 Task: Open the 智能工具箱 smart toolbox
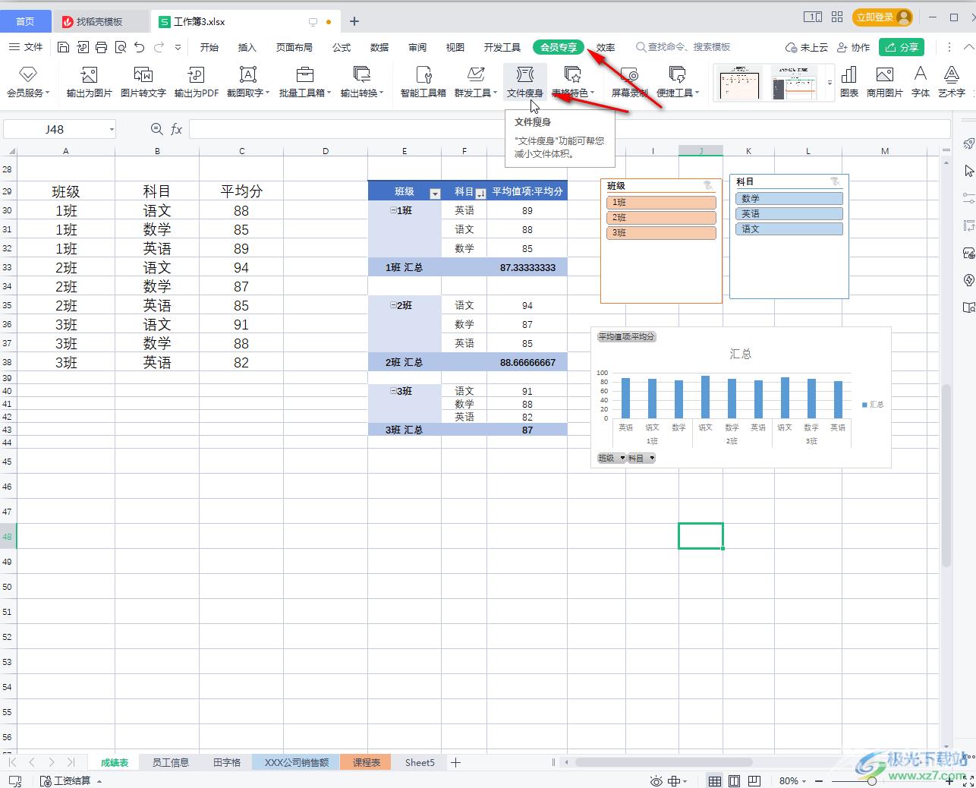click(x=423, y=82)
